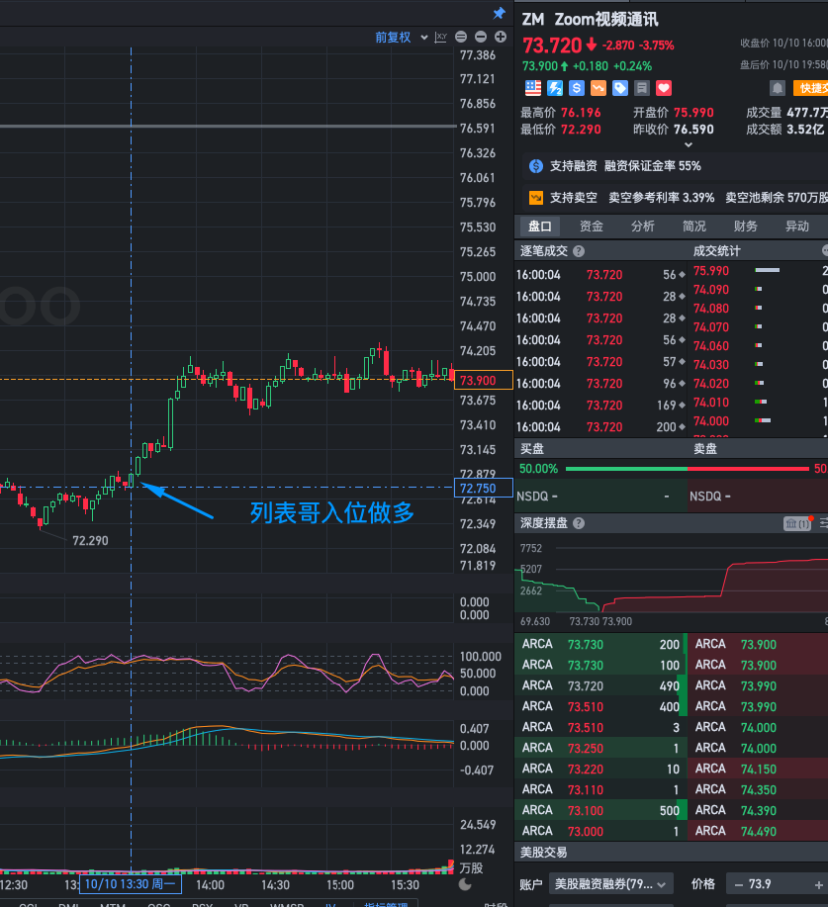This screenshot has height=907, width=828.
Task: Open the 前复权 adjustment dropdown
Action: (401, 37)
